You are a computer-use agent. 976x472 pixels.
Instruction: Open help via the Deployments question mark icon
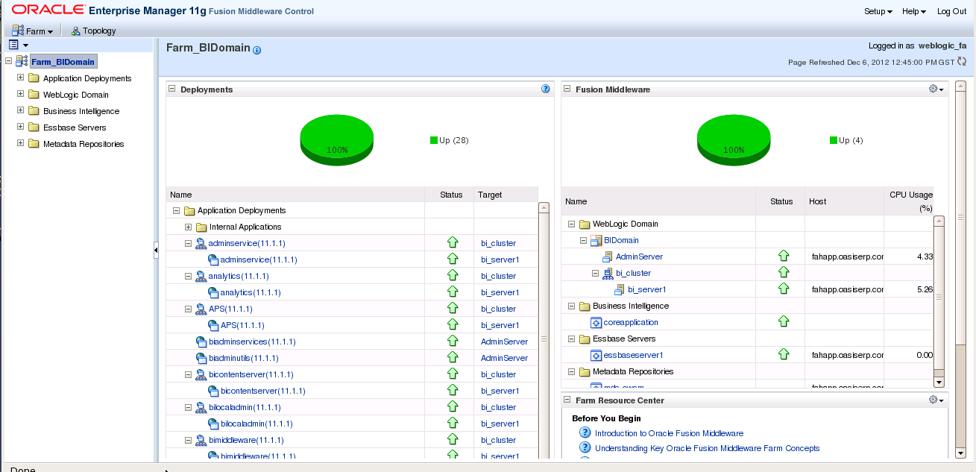546,89
